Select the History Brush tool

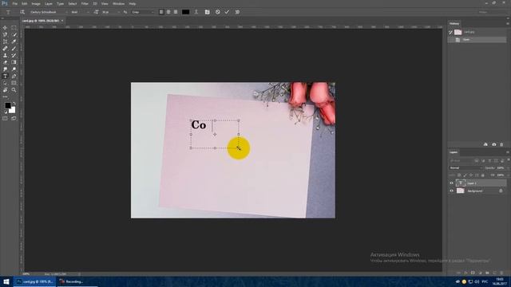pyautogui.click(x=14, y=55)
